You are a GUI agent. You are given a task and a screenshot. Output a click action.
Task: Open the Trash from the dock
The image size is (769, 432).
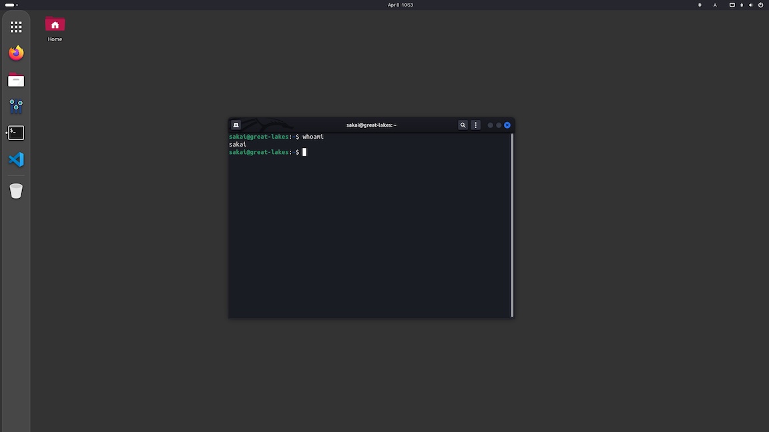click(x=16, y=191)
